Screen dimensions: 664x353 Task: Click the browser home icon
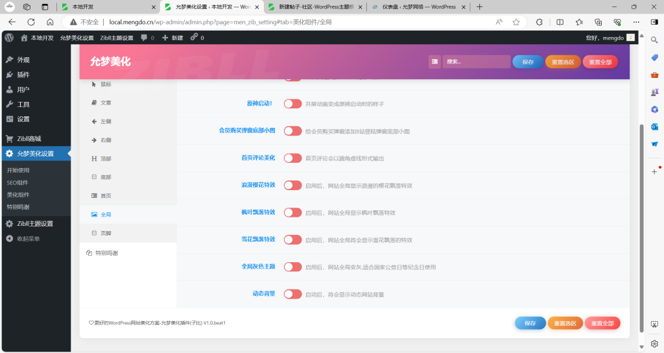(50, 21)
